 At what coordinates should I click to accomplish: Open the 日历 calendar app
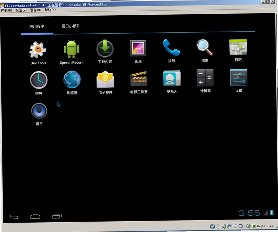(x=238, y=47)
